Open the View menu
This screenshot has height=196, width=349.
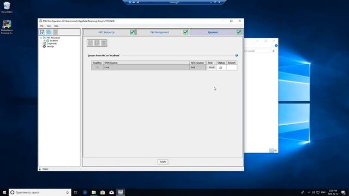pyautogui.click(x=49, y=26)
